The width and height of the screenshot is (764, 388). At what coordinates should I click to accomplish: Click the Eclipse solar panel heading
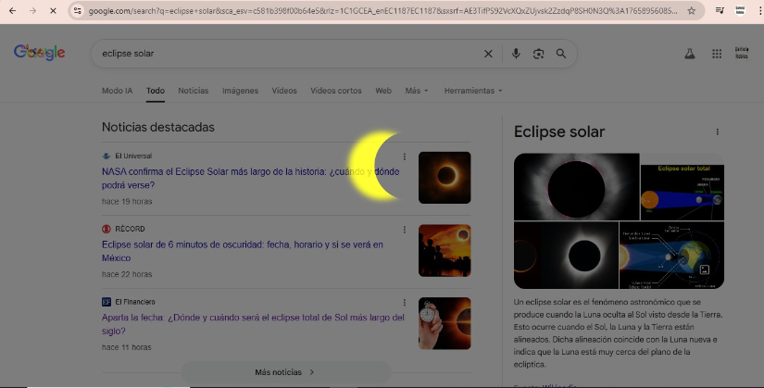coord(559,131)
